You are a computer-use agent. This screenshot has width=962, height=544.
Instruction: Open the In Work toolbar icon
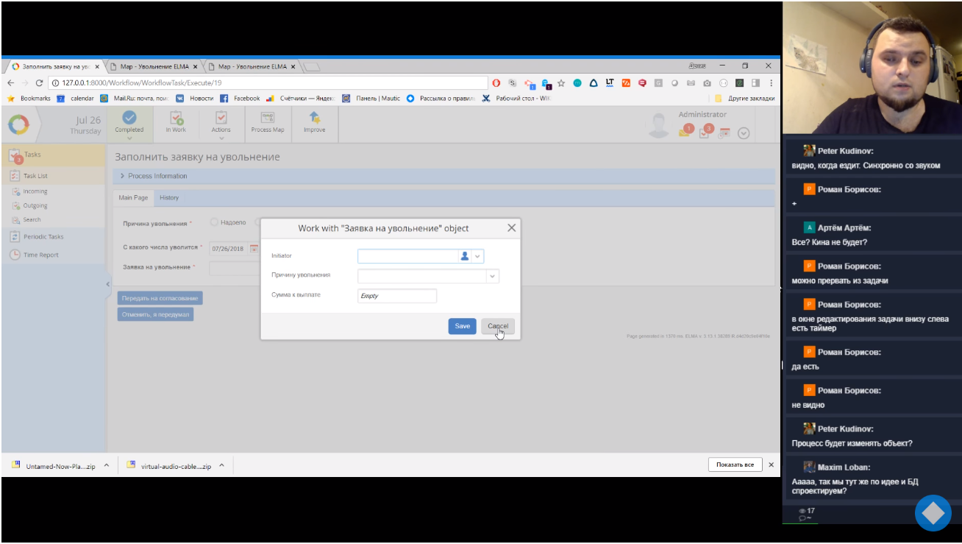point(176,118)
